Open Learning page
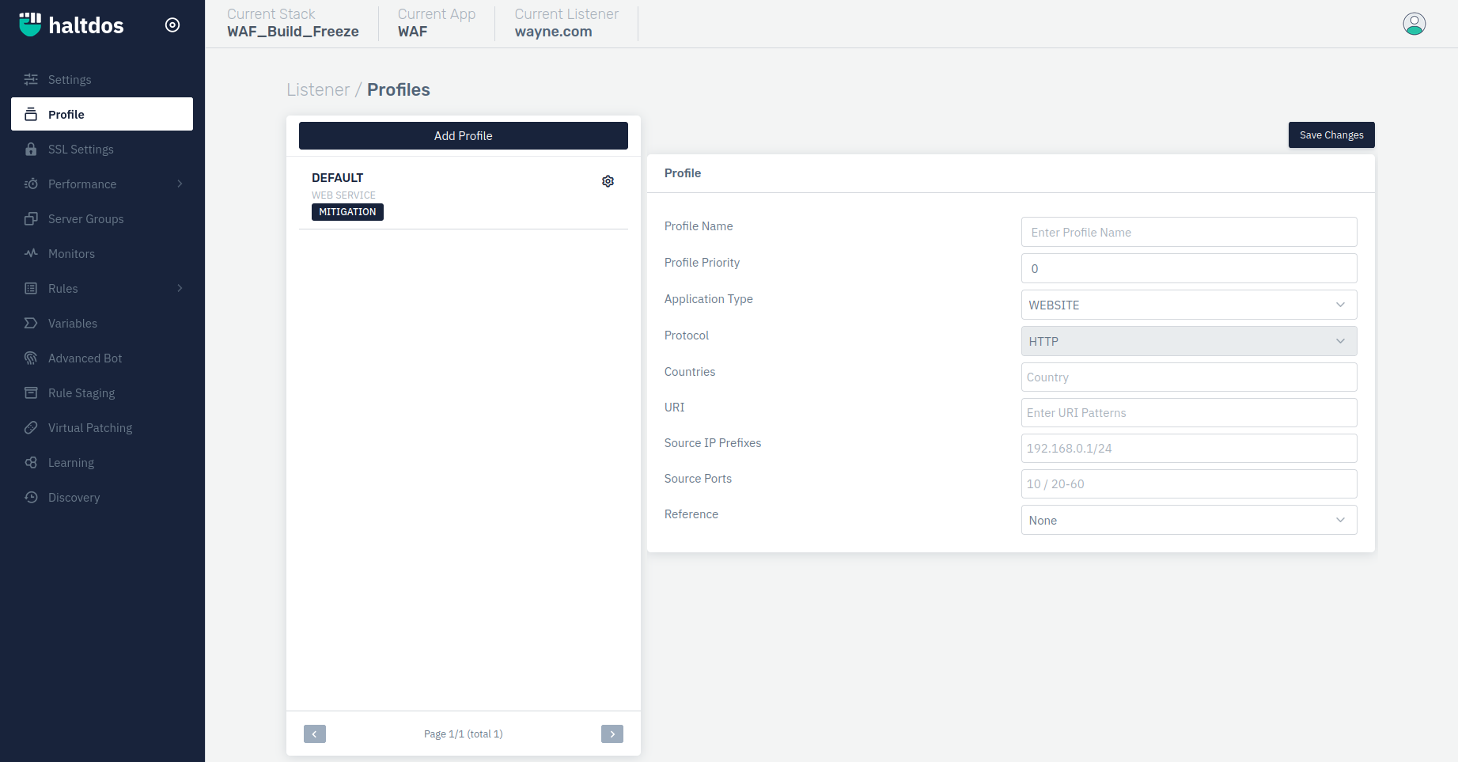 pyautogui.click(x=102, y=462)
